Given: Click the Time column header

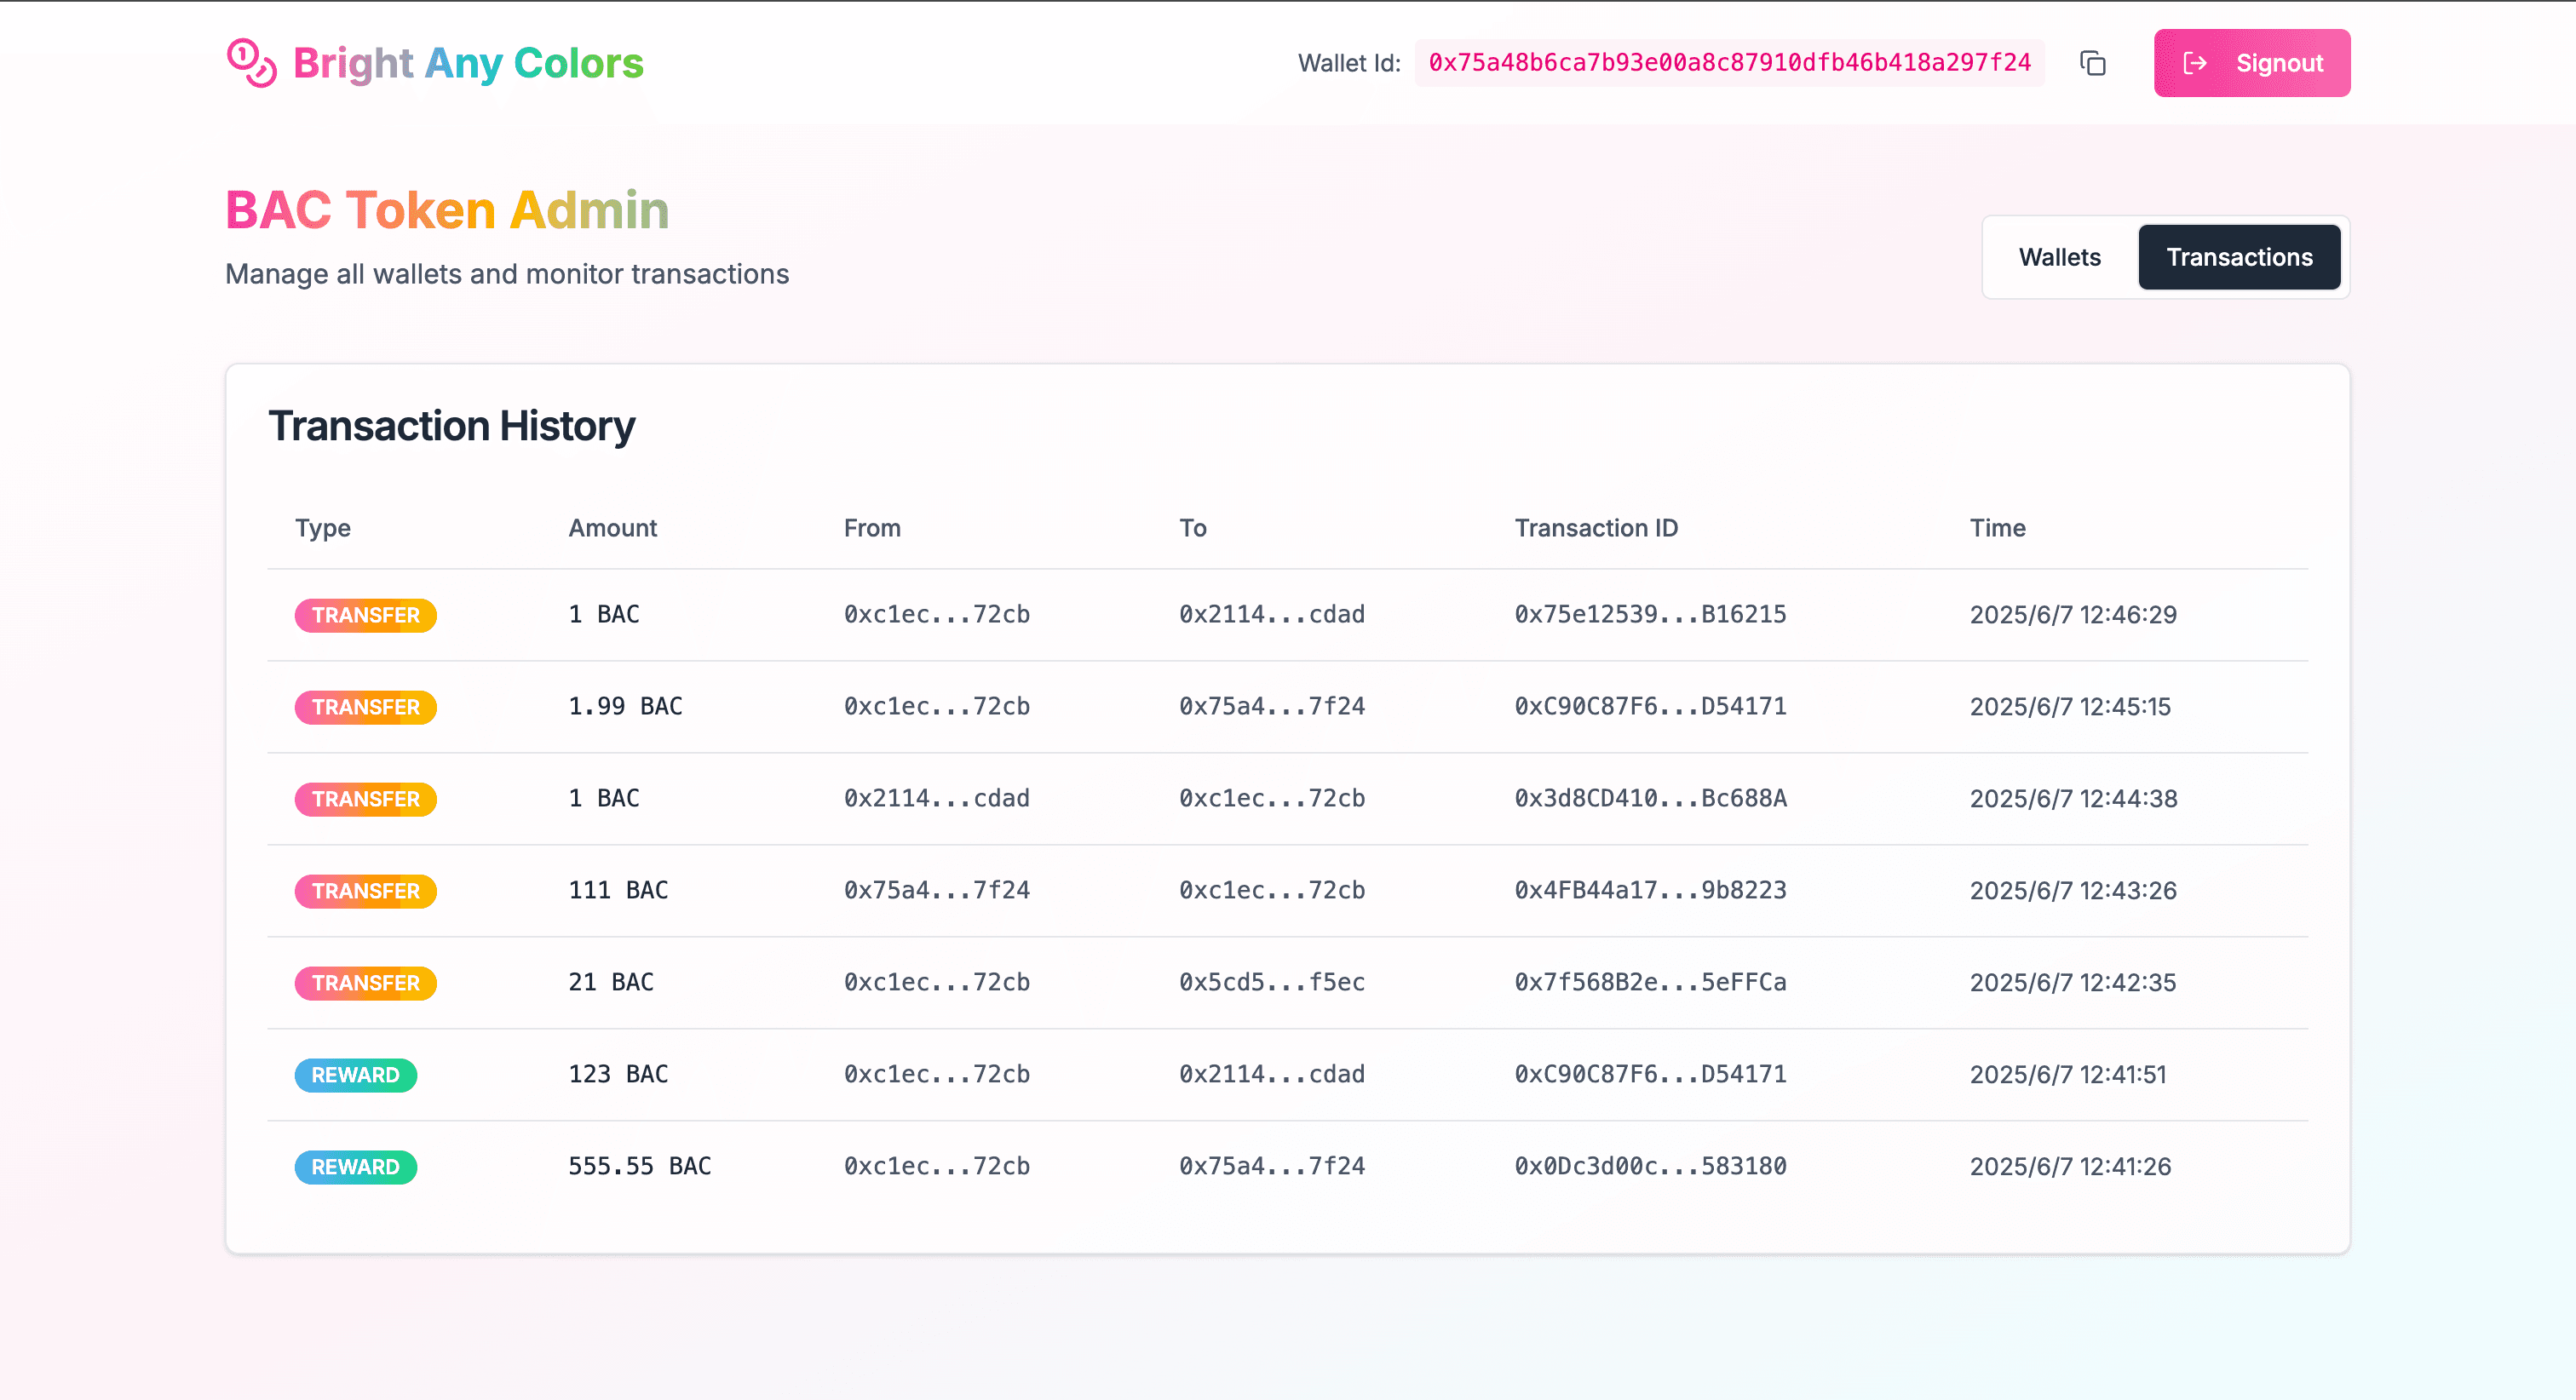Looking at the screenshot, I should point(1997,528).
